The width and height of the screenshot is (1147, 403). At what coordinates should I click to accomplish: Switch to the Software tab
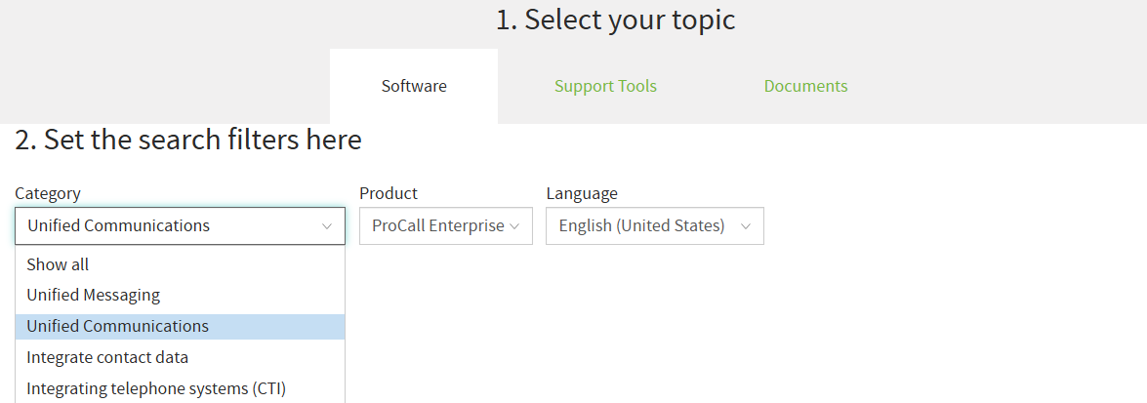[x=414, y=86]
